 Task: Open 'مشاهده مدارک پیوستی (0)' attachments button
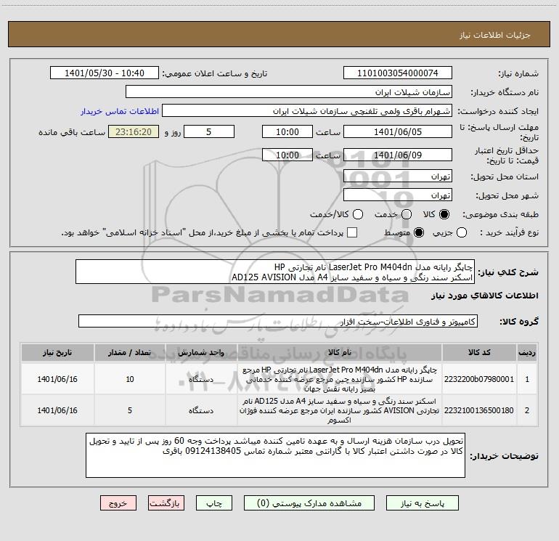[x=309, y=503]
